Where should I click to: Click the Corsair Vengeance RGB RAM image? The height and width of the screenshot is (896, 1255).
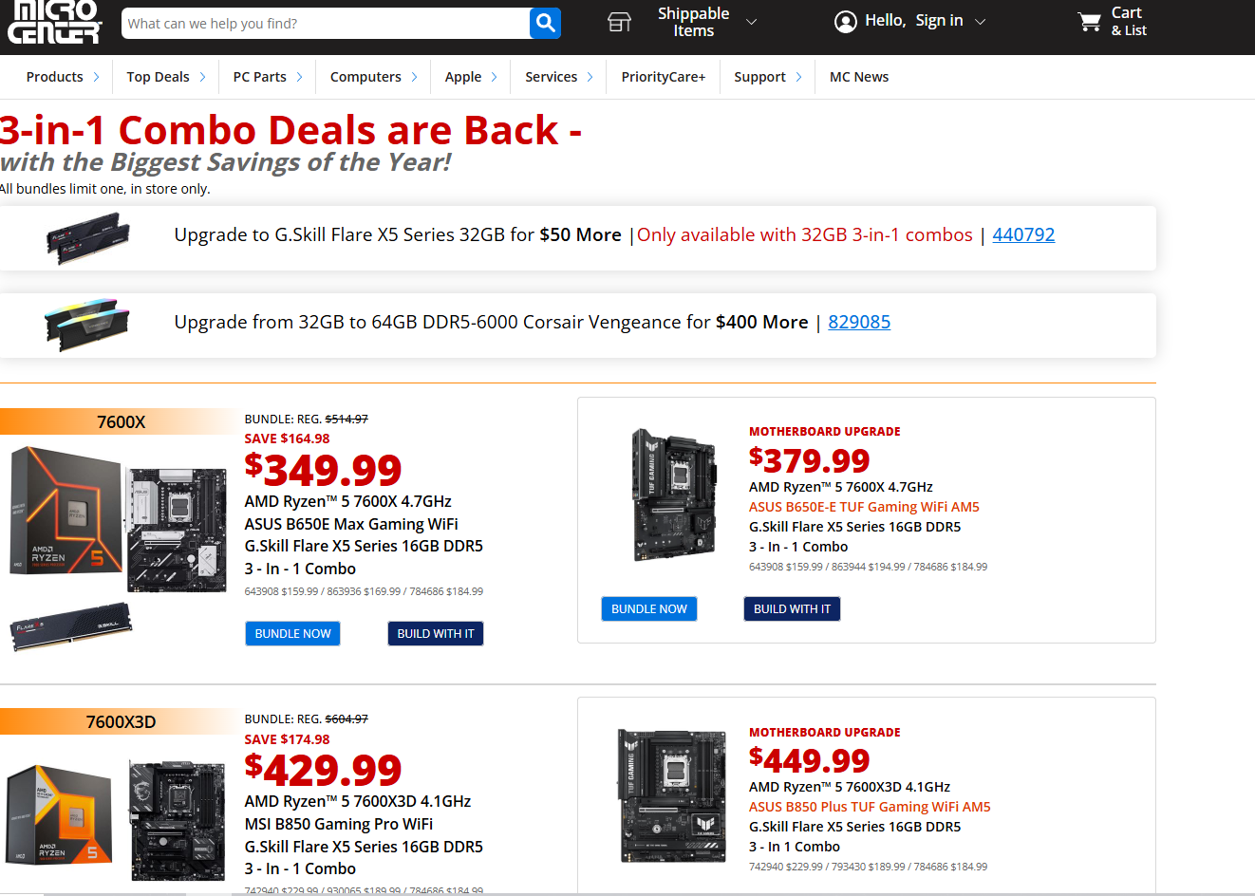[87, 323]
